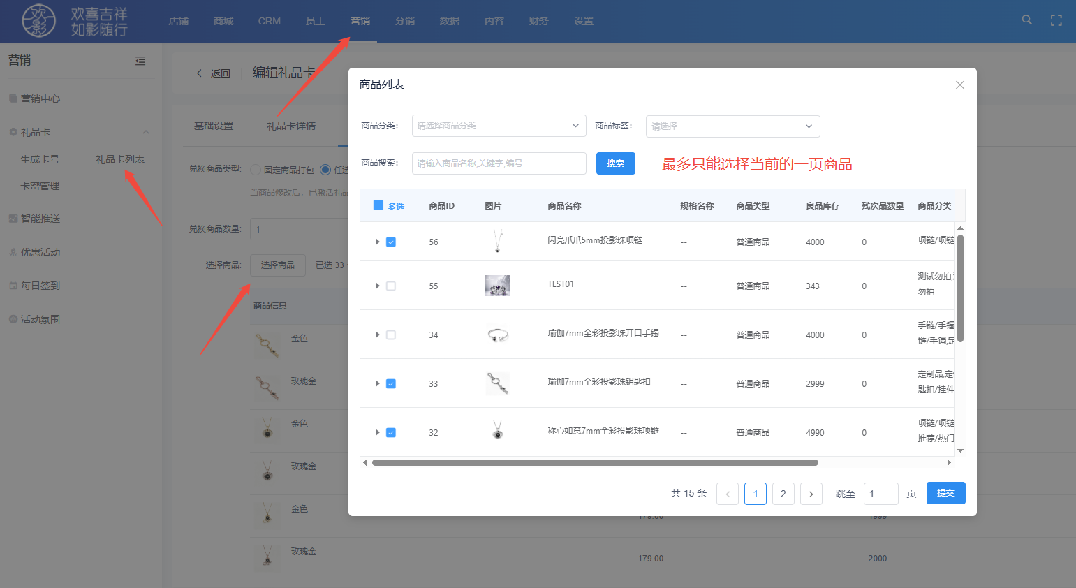Open 每日签到 sidebar item
Image resolution: width=1076 pixels, height=588 pixels.
(40, 286)
